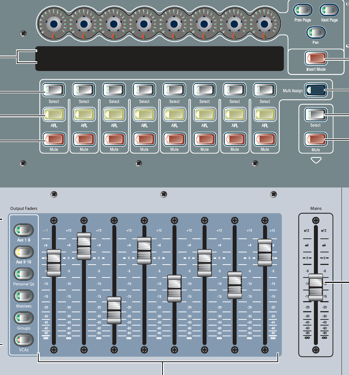
Task: Click the down triangle below Mains Mute
Action: [316, 160]
